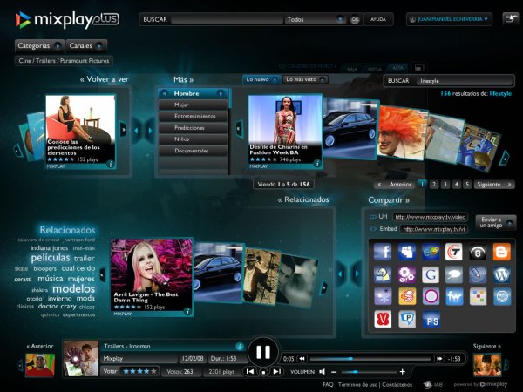Viewport: 523px width, 392px height.
Task: Select the Niños category
Action: [x=194, y=139]
